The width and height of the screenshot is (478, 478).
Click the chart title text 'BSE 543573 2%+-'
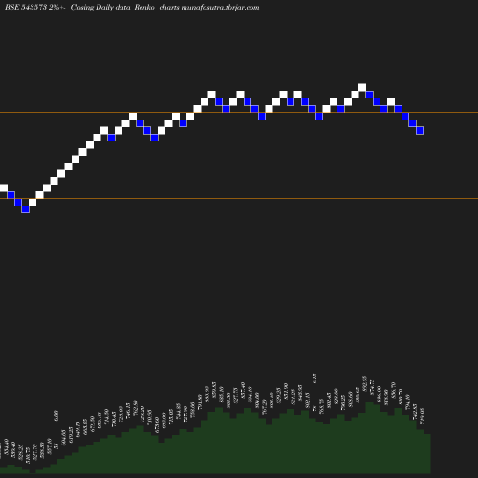[35, 8]
